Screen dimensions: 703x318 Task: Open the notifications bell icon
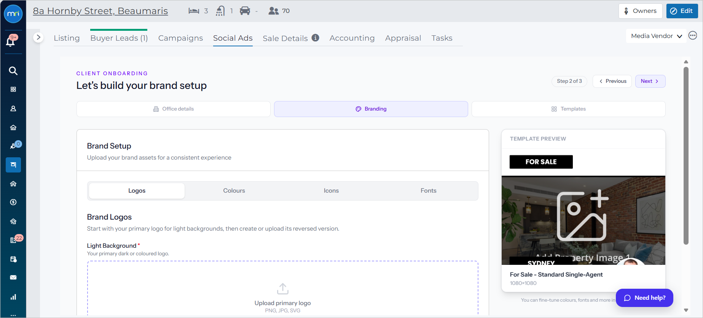pyautogui.click(x=11, y=41)
